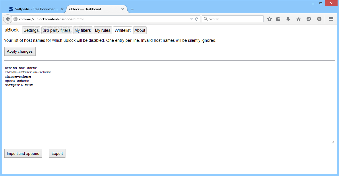
Task: Go to the My rules tab
Action: pyautogui.click(x=103, y=30)
